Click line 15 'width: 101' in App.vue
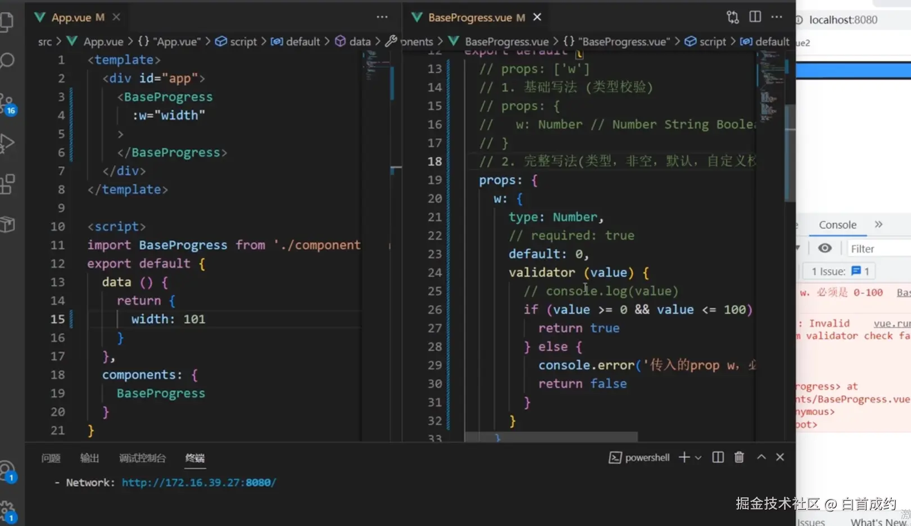 (x=169, y=319)
